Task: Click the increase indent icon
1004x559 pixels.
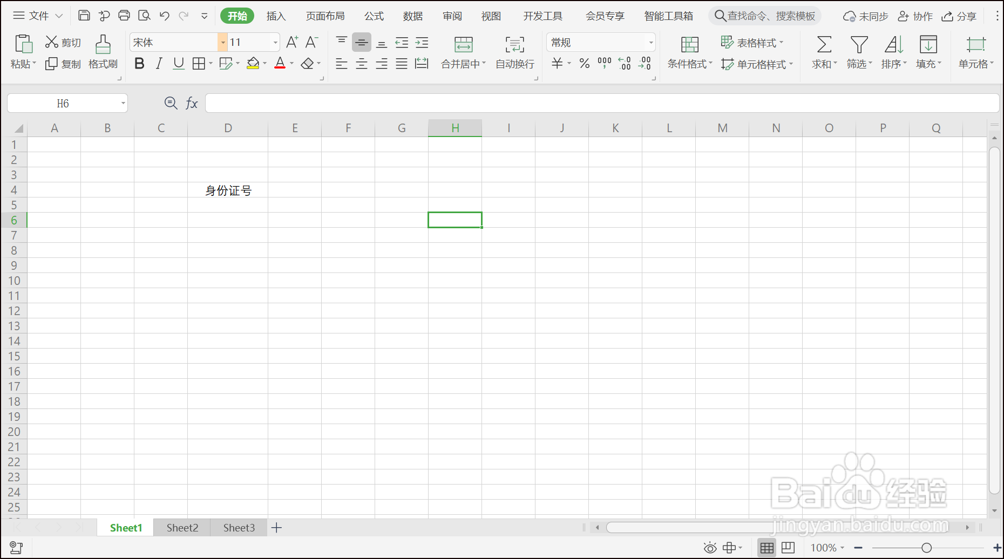Action: point(422,43)
